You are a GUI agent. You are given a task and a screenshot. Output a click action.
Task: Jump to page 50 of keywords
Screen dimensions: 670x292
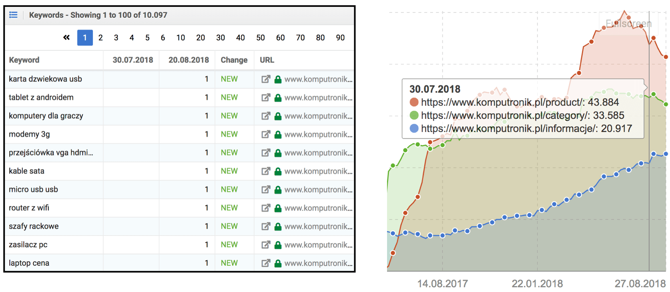(261, 38)
